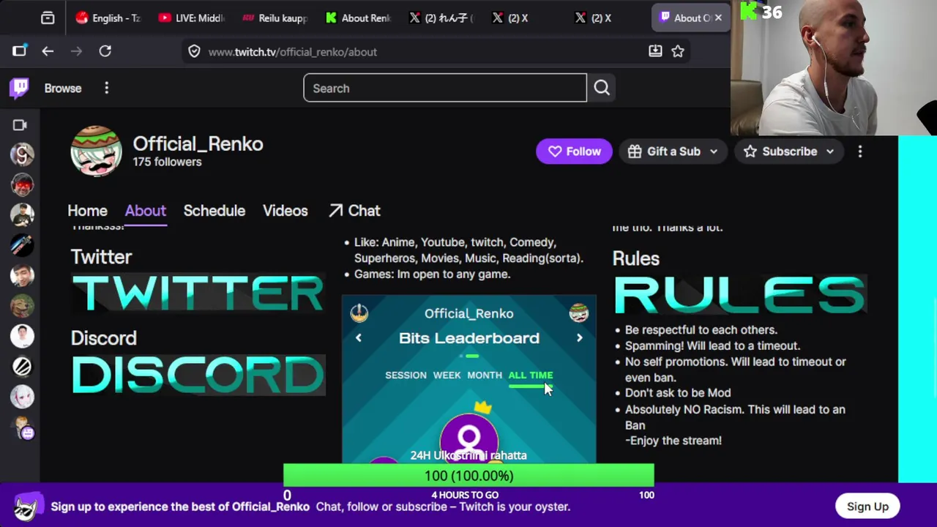Go back with the browser back arrow

(x=48, y=51)
